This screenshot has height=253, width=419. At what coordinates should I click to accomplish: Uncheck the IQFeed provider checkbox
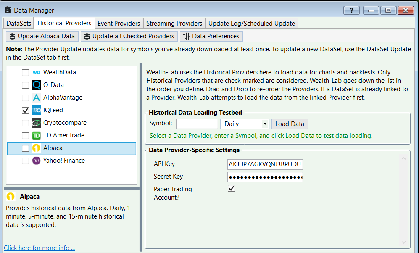(x=25, y=111)
